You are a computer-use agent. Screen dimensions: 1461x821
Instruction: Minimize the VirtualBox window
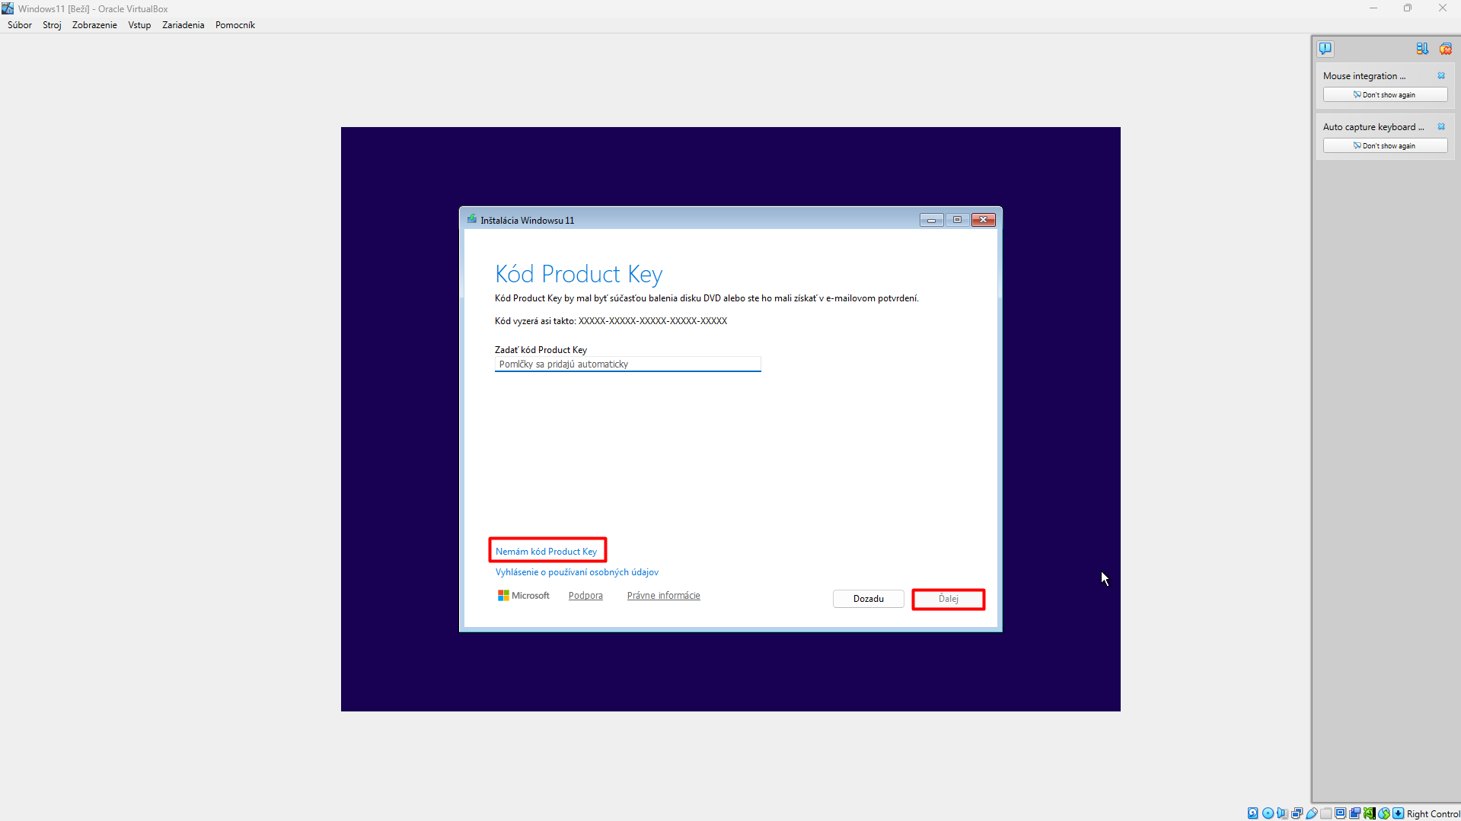(1373, 8)
